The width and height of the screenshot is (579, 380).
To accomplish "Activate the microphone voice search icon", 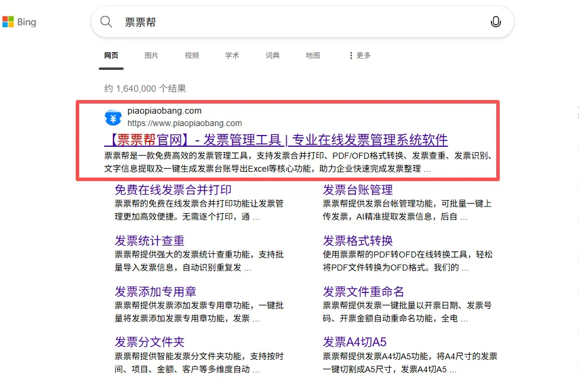I will (x=496, y=22).
